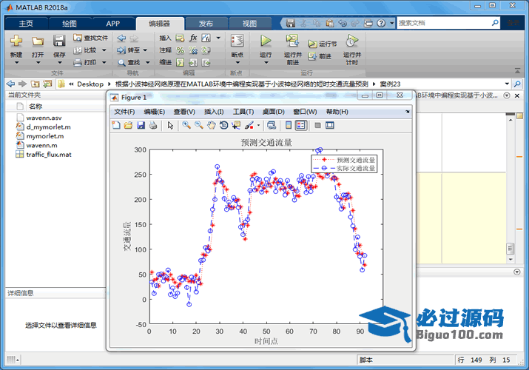This screenshot has width=529, height=370.
Task: Click the 保存 (Save) floppy icon in ribbon
Action: click(59, 41)
